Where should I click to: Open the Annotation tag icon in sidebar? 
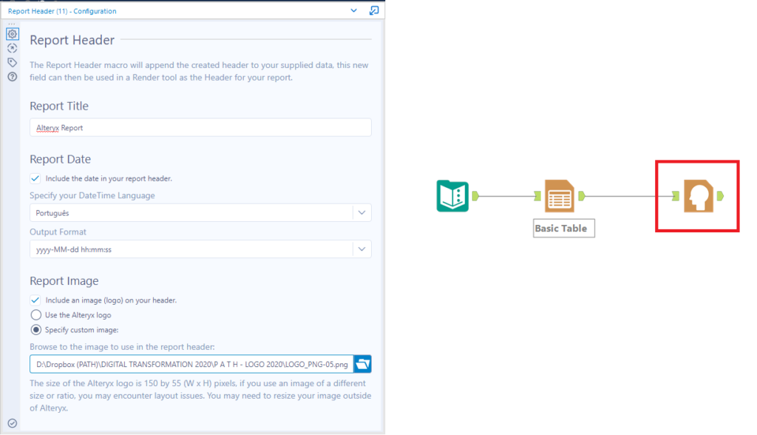click(x=12, y=62)
